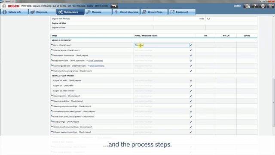Click marker icon left of Road springs

tap(52, 121)
